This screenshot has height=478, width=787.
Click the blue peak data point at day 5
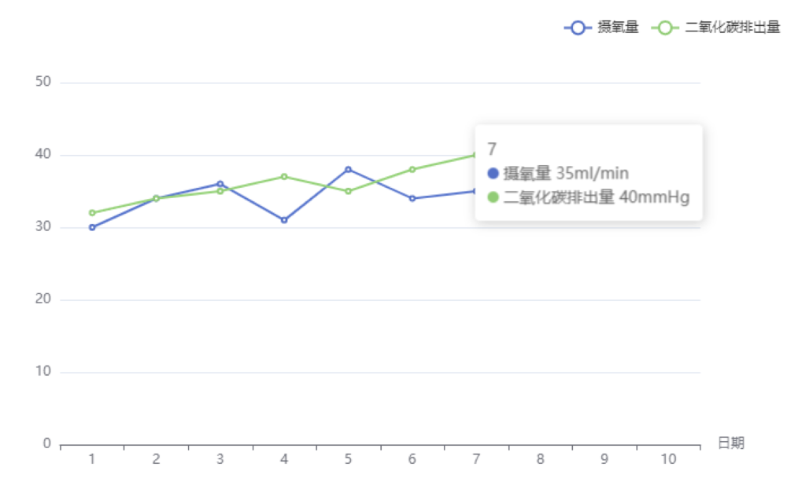348,169
